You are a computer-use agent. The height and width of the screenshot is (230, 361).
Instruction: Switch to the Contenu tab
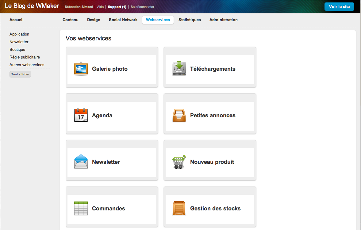(71, 20)
